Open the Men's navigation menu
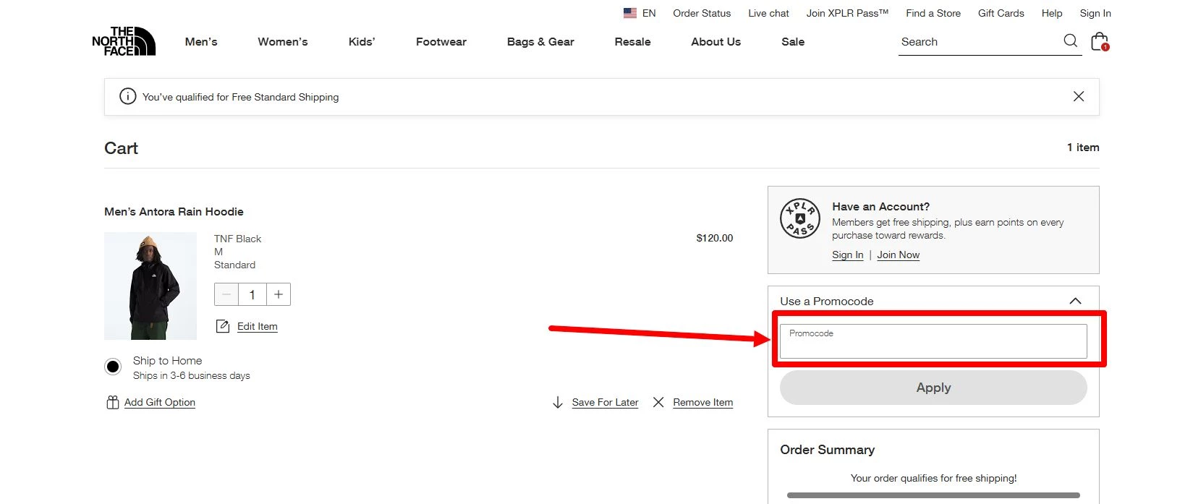Image resolution: width=1193 pixels, height=504 pixels. click(x=201, y=42)
